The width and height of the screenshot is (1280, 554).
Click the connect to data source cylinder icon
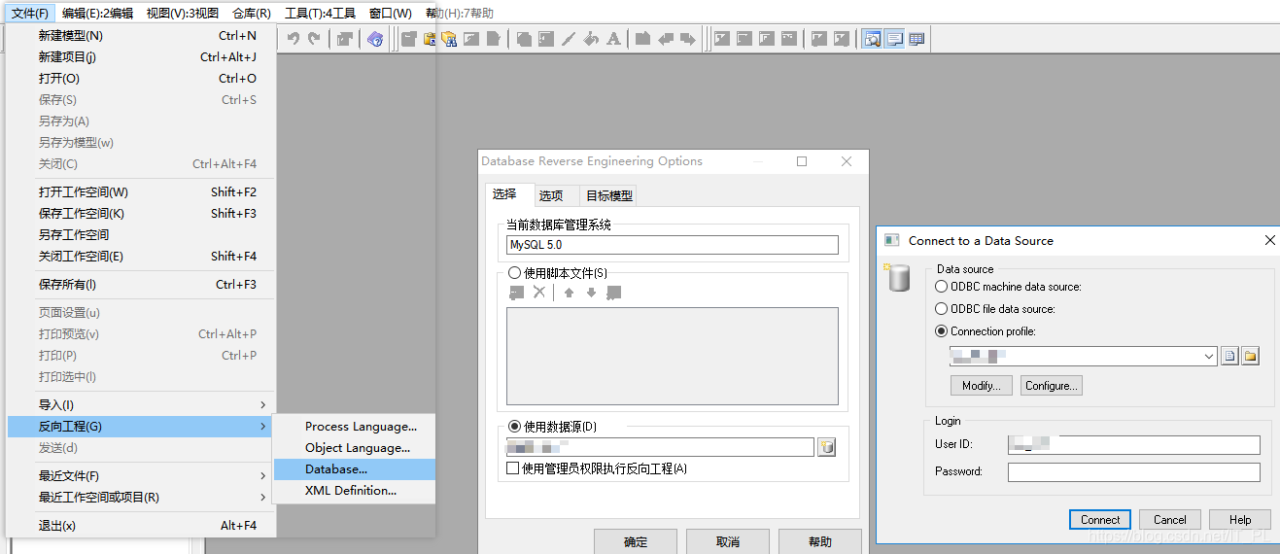pyautogui.click(x=826, y=447)
